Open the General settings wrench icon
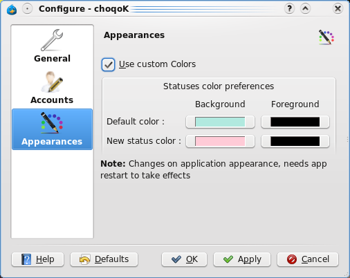 pos(52,40)
